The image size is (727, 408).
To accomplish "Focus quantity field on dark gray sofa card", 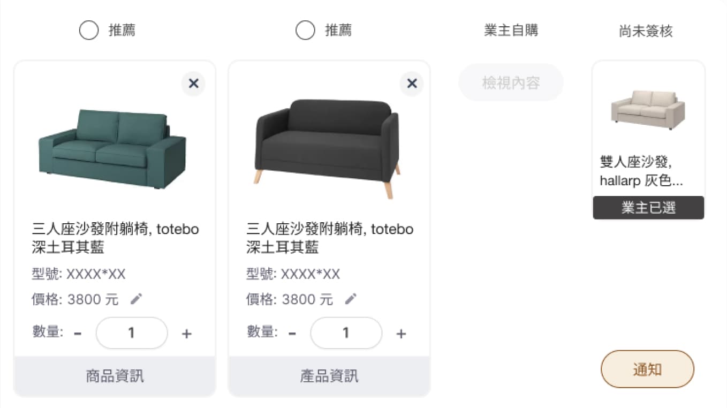I will [346, 333].
